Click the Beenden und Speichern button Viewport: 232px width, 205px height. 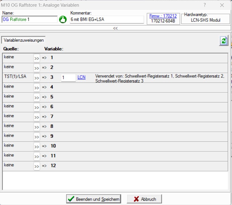(93, 199)
